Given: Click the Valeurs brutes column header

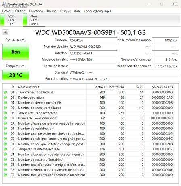Looking at the screenshot, I should (x=162, y=87).
